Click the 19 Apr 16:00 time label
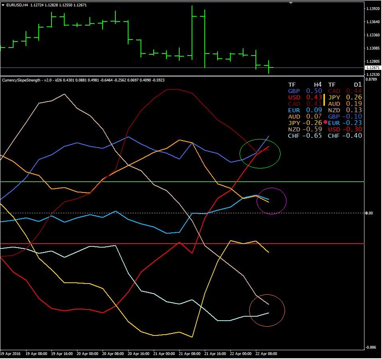This screenshot has width=382, height=359. point(62,354)
